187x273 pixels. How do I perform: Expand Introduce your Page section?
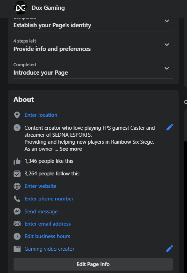(167, 68)
